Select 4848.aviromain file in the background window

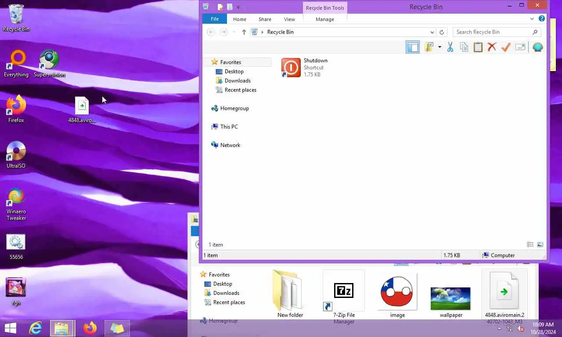coord(504,297)
